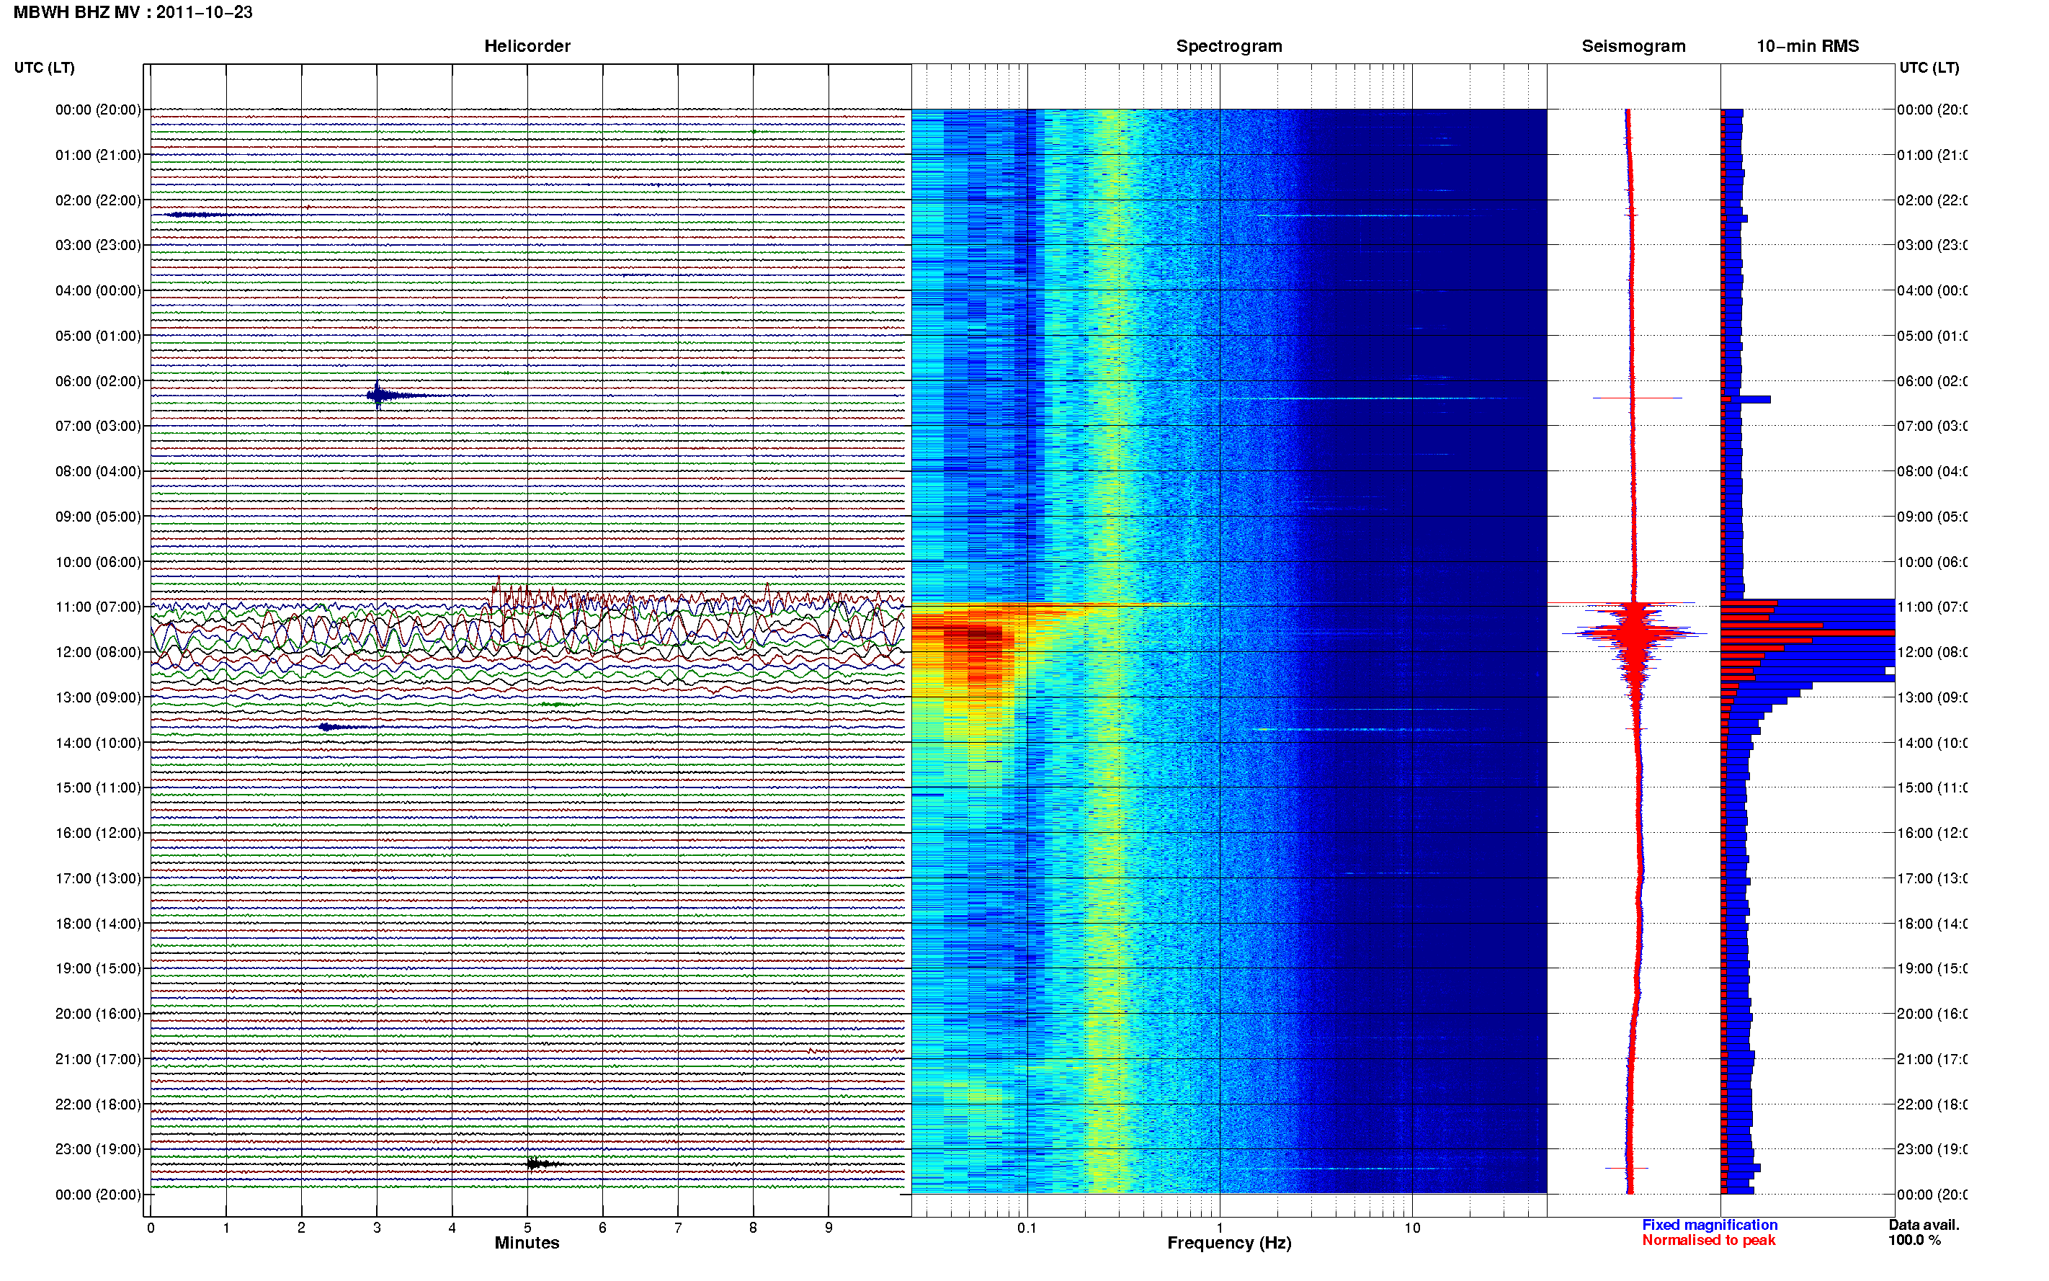
Task: Click the minute '0' tick label
Action: pyautogui.click(x=151, y=1228)
